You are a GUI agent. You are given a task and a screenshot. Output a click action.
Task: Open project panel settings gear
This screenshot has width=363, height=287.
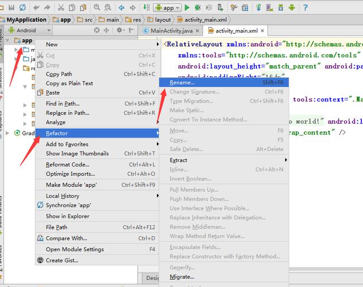click(120, 30)
